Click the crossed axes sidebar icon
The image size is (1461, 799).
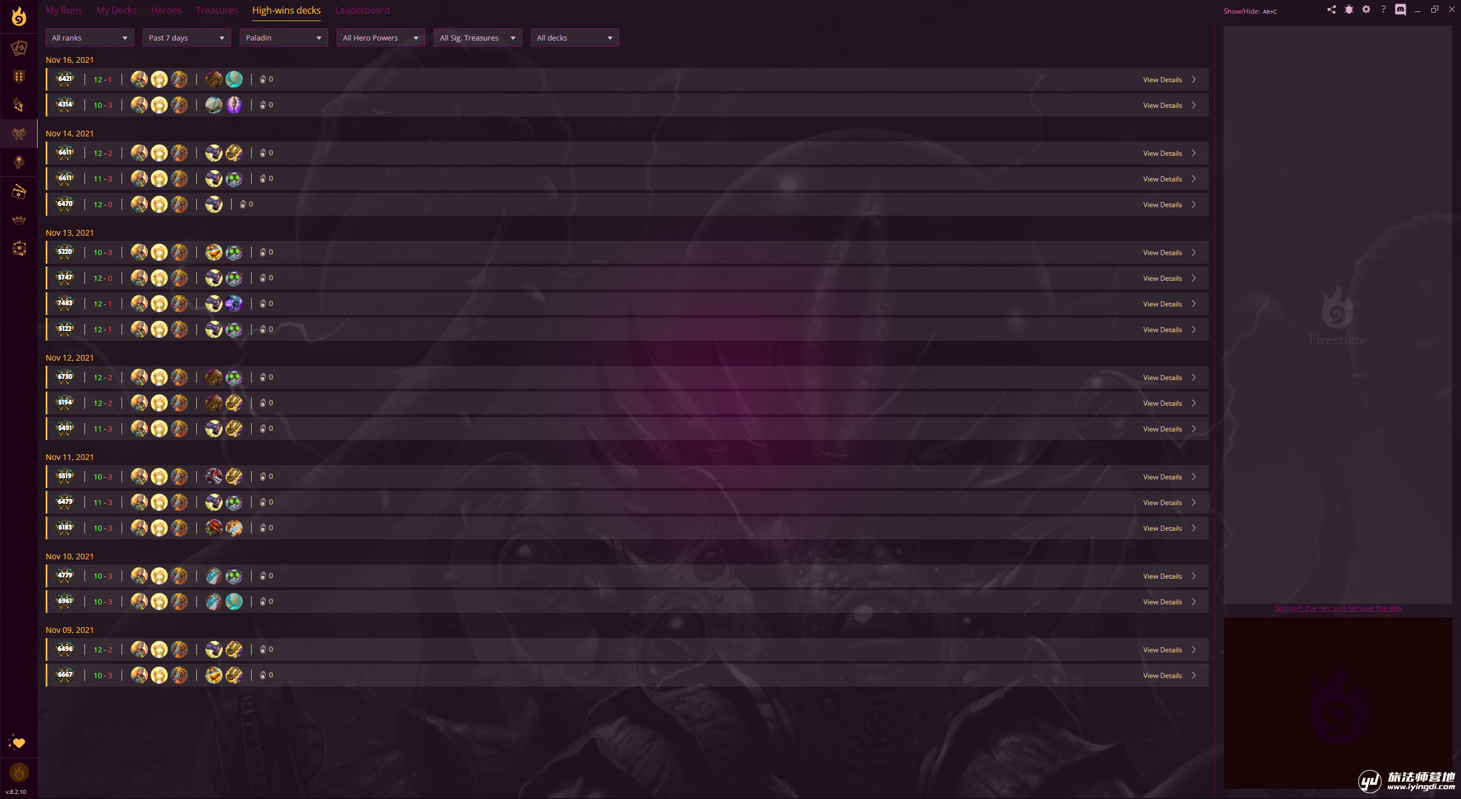click(19, 134)
